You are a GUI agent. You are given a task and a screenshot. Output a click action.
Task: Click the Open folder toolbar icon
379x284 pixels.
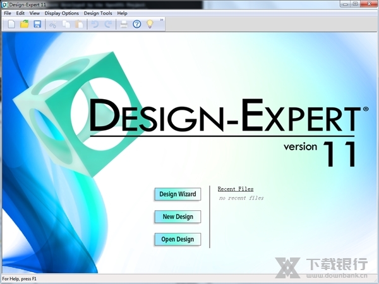point(25,24)
